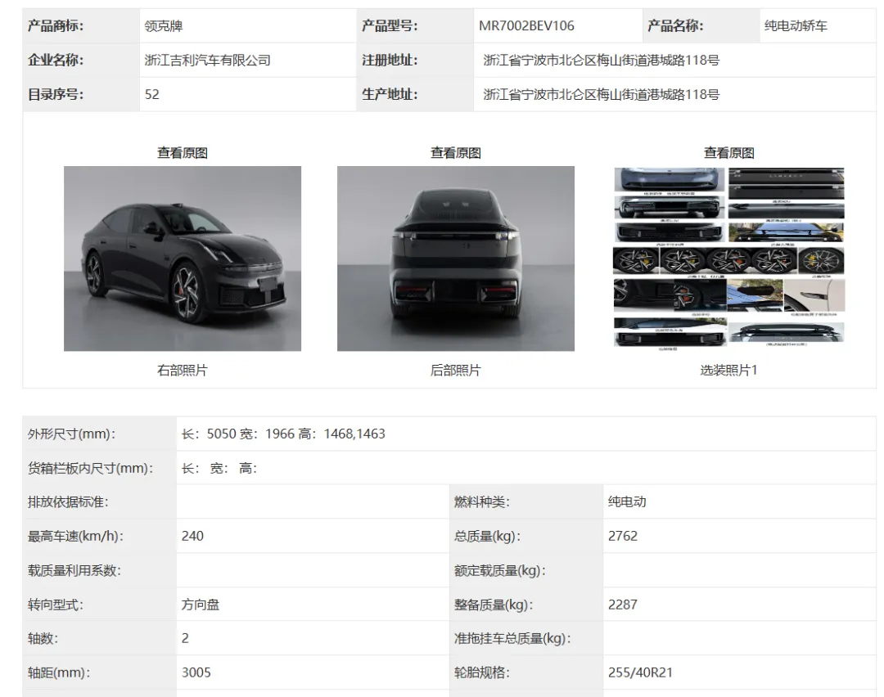This screenshot has height=697, width=884.
Task: Open 查看原图 link above rear car photo
Action: pos(456,153)
